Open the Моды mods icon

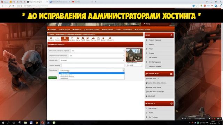point(87,39)
